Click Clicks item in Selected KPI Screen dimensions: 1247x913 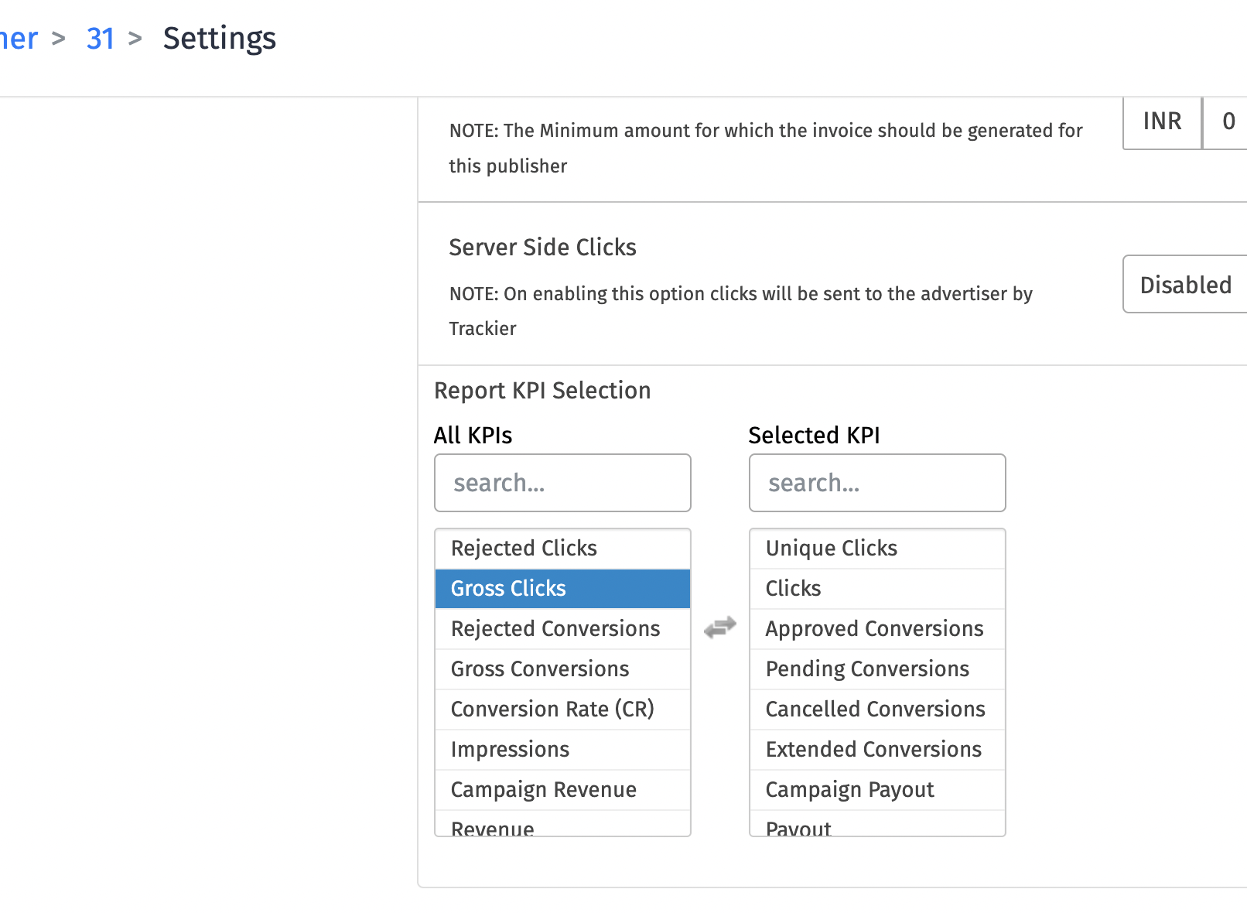793,588
